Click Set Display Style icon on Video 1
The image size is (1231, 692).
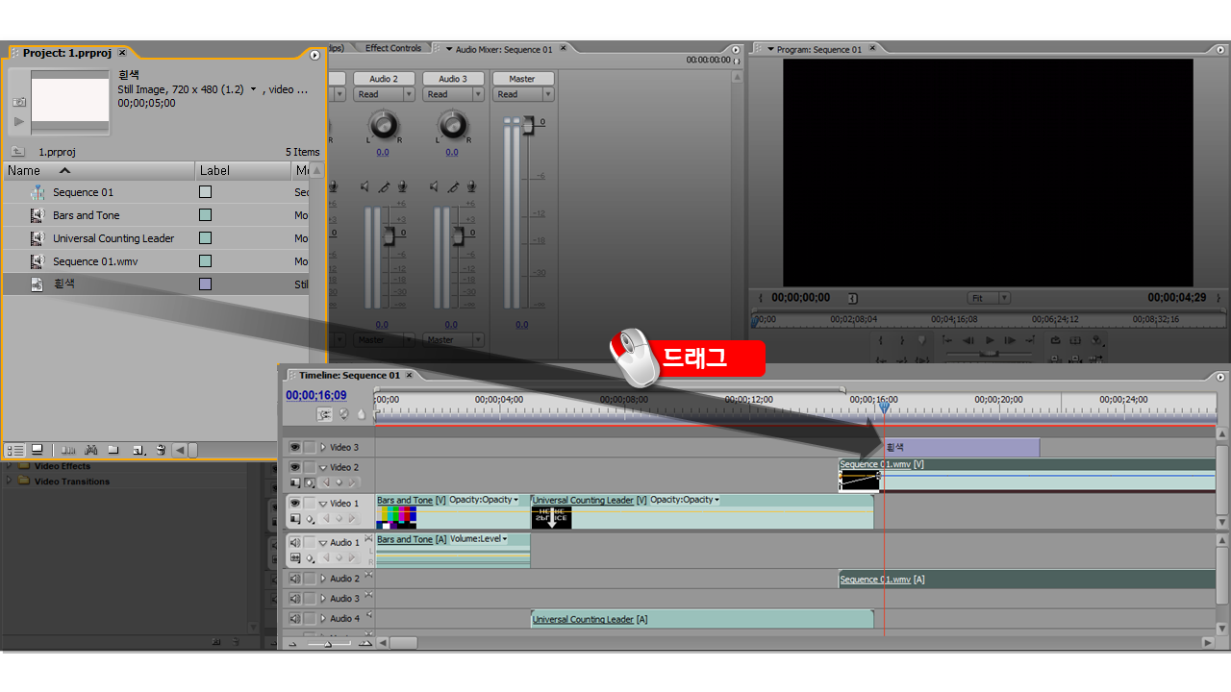(x=296, y=519)
